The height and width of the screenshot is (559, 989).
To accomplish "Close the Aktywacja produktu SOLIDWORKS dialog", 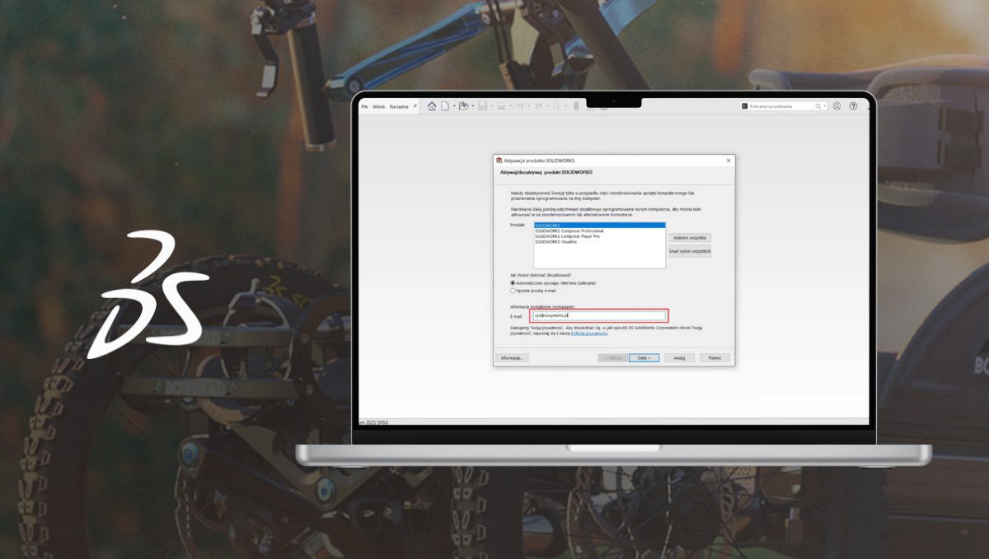I will 728,161.
